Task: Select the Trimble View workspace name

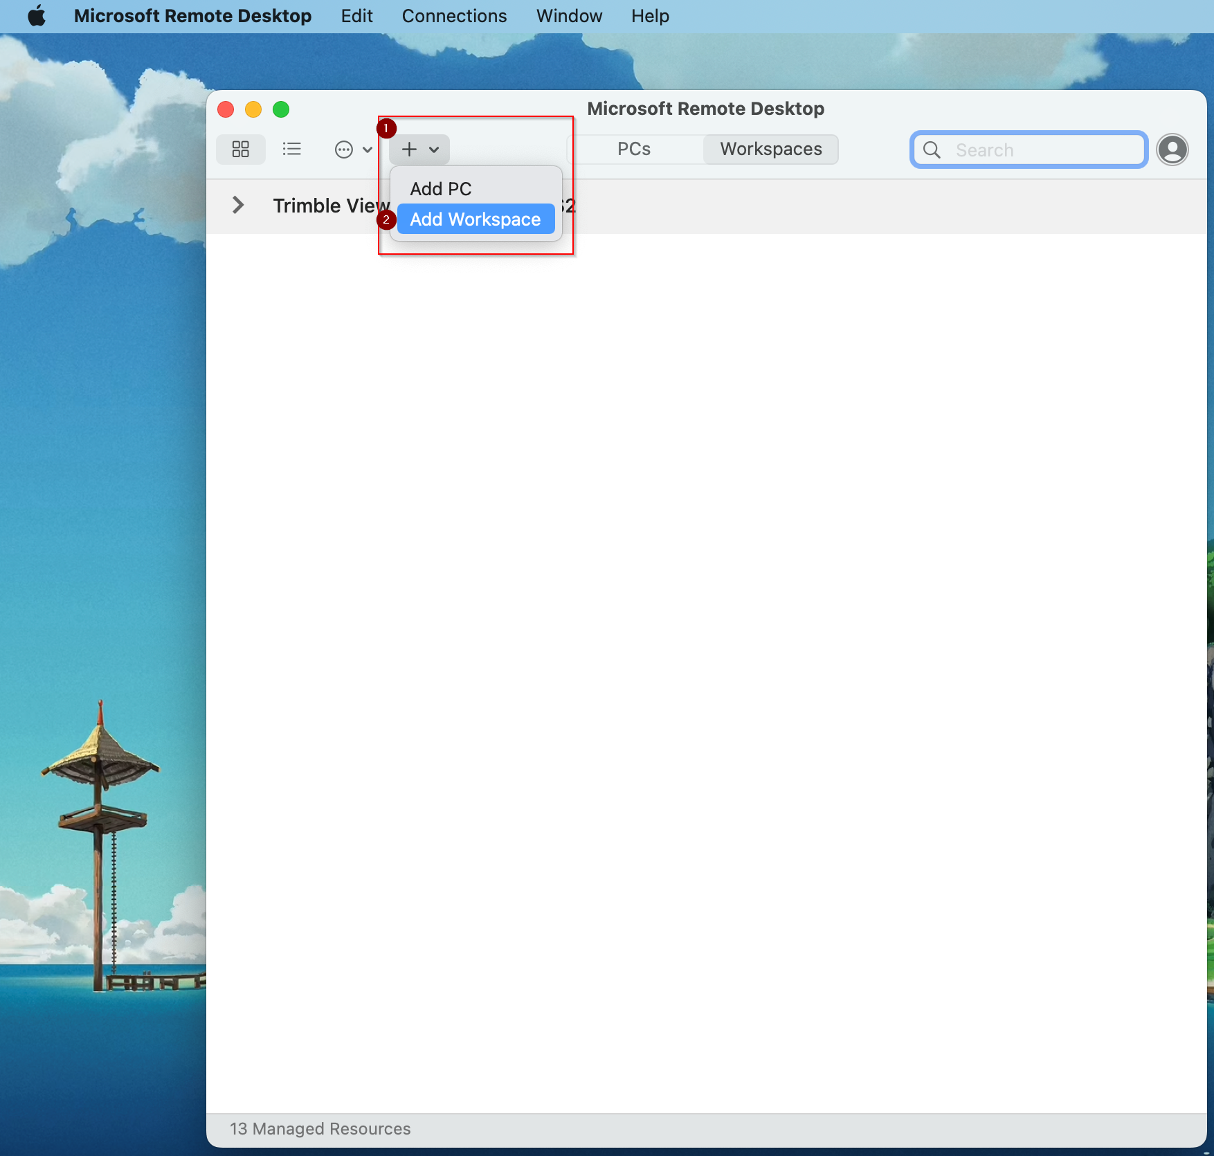Action: click(x=332, y=206)
